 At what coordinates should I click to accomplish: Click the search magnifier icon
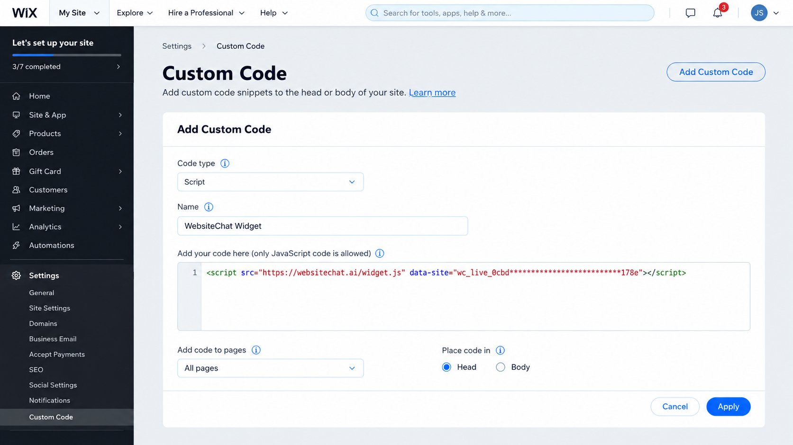click(374, 13)
